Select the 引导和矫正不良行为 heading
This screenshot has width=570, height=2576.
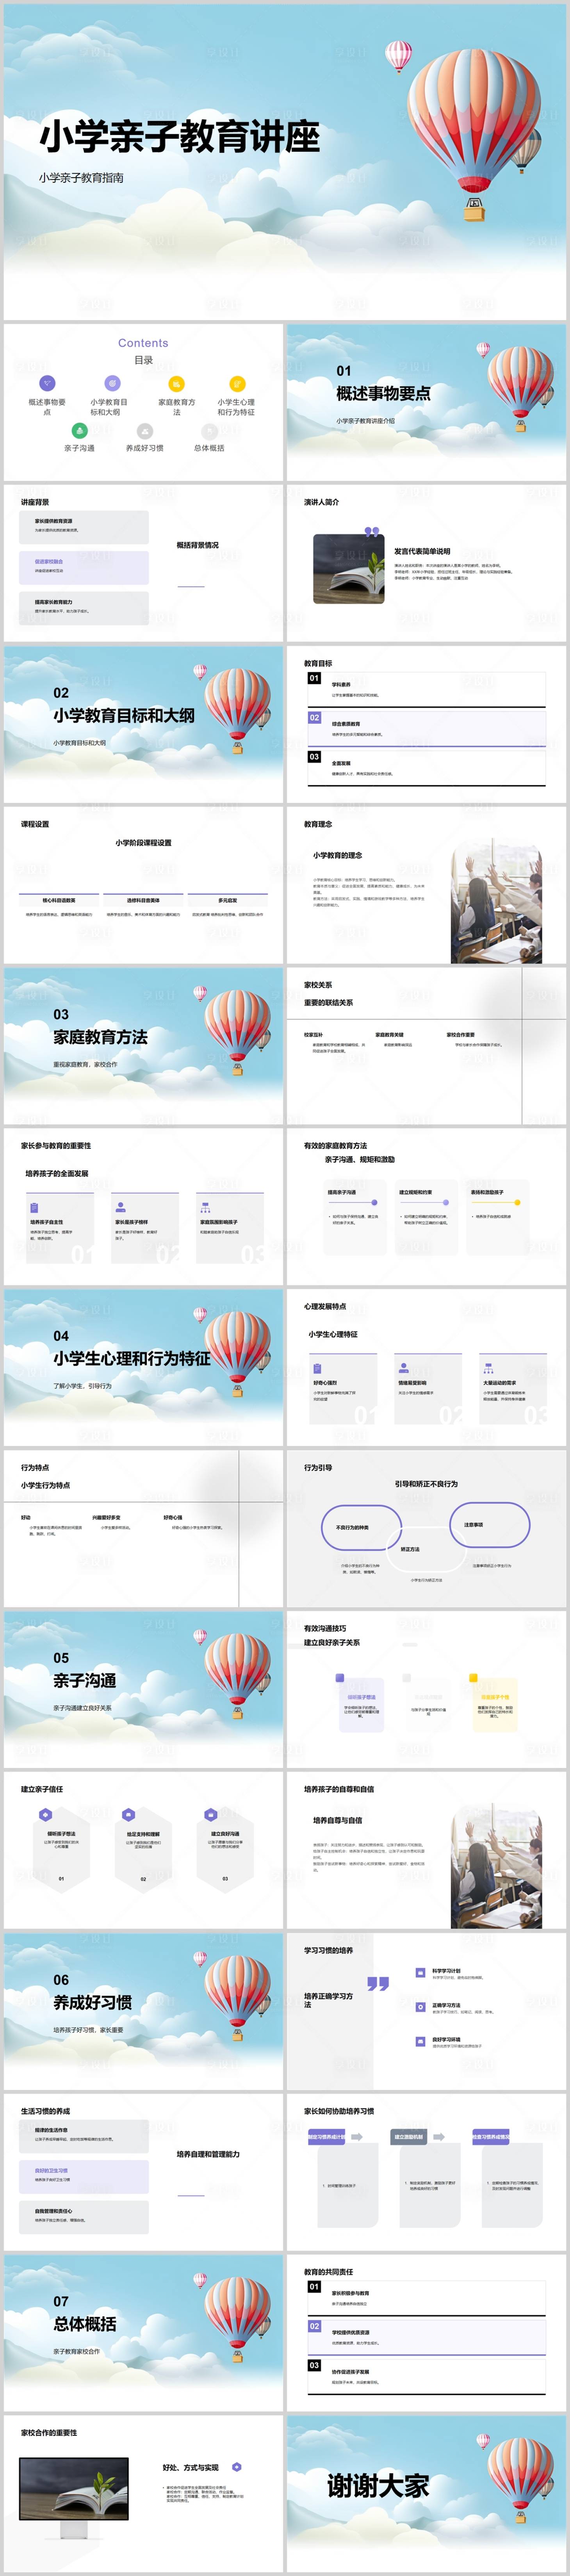tap(426, 1484)
